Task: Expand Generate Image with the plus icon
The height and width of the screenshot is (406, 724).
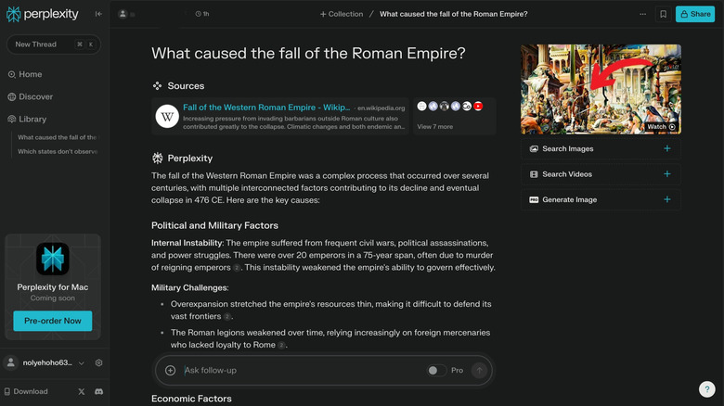Action: click(667, 199)
